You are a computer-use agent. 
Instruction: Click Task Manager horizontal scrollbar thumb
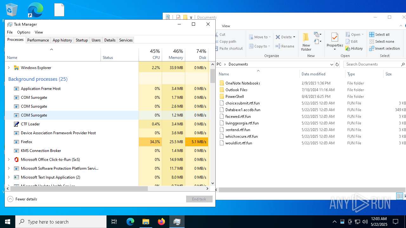[79, 188]
